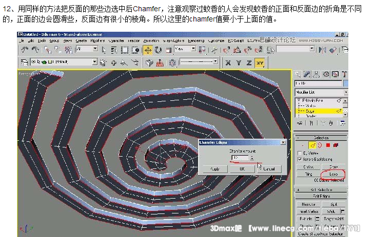Activate the Select and Rotate tool
The height and width of the screenshot is (237, 375).
[x=159, y=50]
